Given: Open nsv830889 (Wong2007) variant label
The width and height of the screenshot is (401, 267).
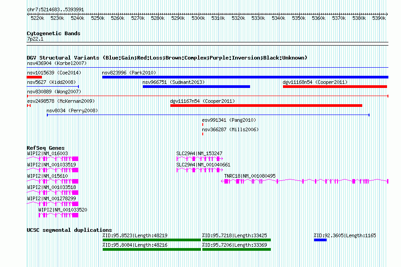Looking at the screenshot, I should (x=54, y=92).
